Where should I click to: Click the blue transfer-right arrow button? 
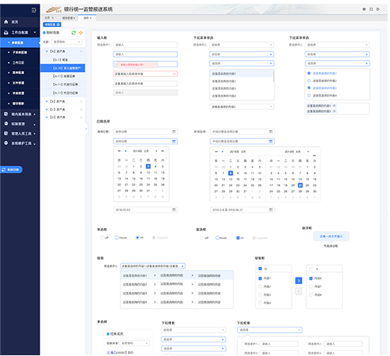coord(299,280)
